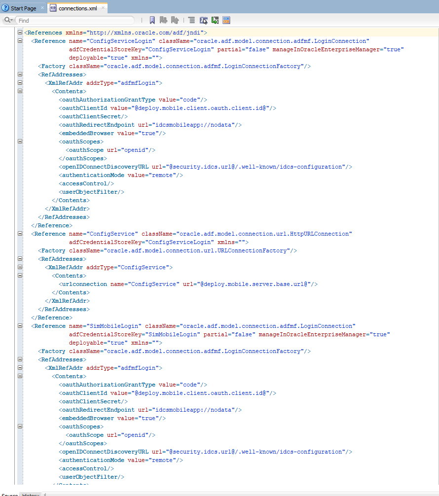Toggle a bookmark on the current line

[x=152, y=20]
